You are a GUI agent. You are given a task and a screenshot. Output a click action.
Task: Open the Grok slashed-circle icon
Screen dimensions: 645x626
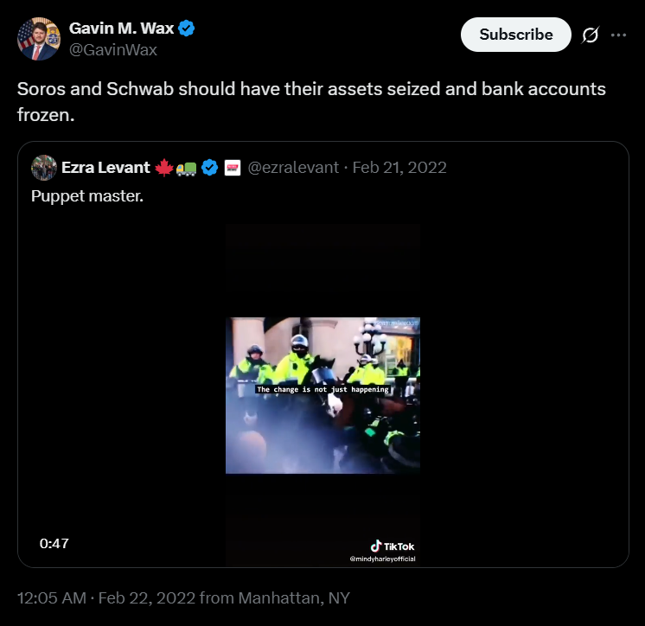click(591, 35)
